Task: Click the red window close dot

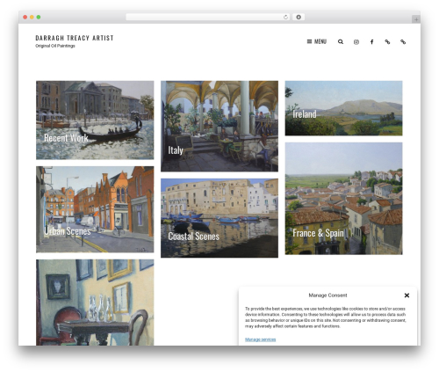Action: pyautogui.click(x=25, y=18)
